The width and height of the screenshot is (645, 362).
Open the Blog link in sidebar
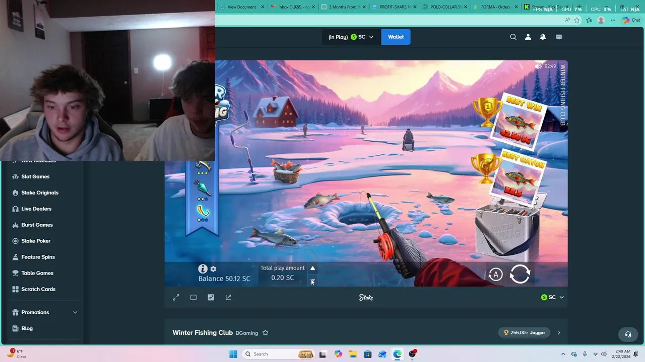click(27, 328)
